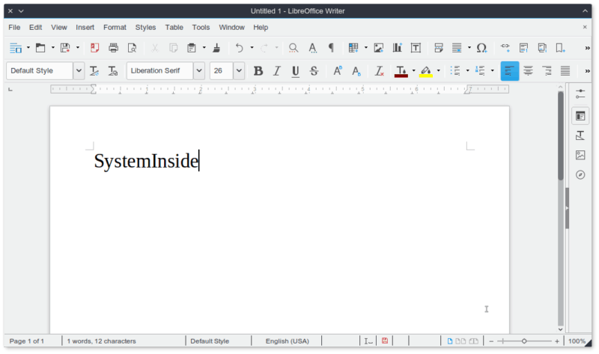Viewport: 599px width, 354px height.
Task: Toggle Strikethrough formatting
Action: (314, 71)
